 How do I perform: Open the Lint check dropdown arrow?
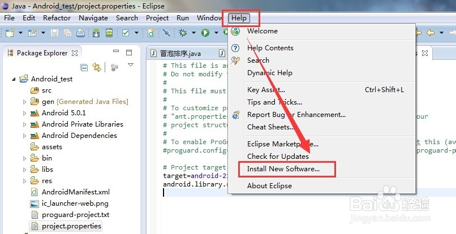pyautogui.click(x=136, y=33)
